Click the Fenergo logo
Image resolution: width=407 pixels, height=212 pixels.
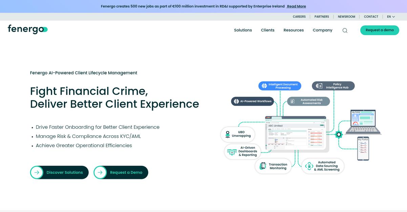click(28, 29)
